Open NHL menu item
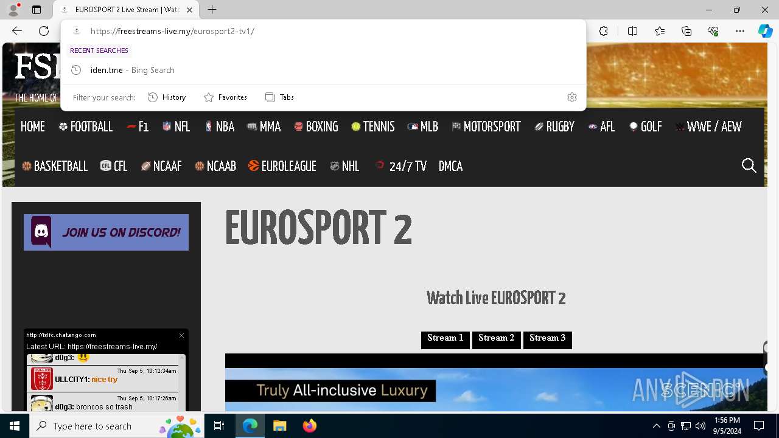This screenshot has height=438, width=779. click(x=344, y=166)
